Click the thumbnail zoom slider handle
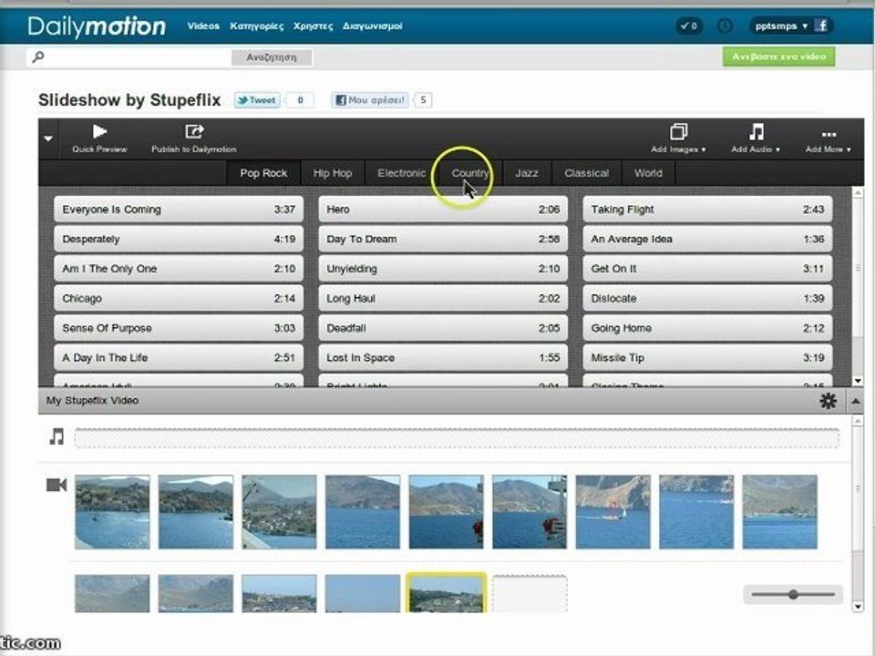875x656 pixels. 793,595
